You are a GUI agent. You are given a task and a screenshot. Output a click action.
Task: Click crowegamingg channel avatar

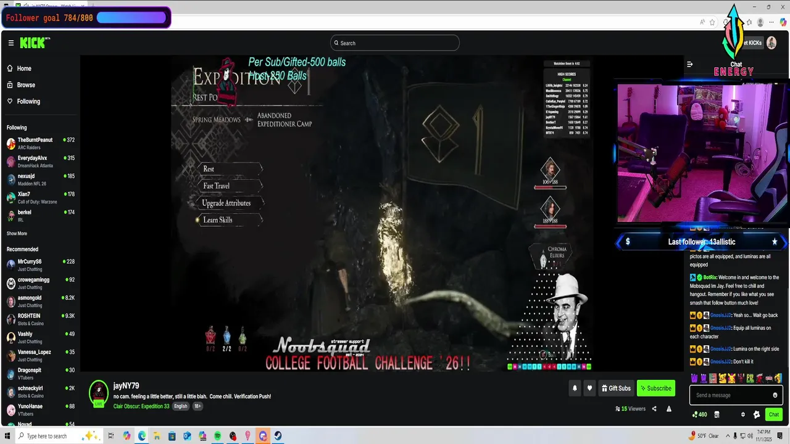pyautogui.click(x=11, y=283)
